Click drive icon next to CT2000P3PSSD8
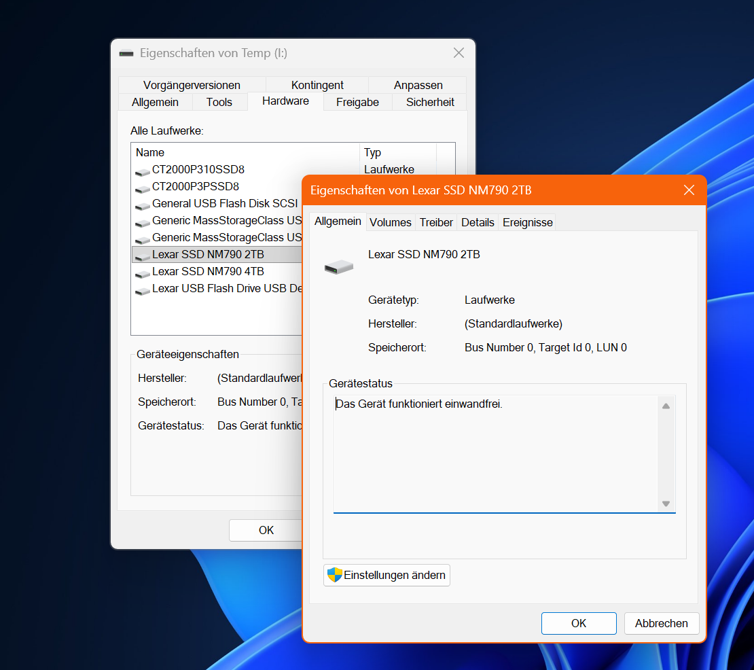This screenshot has height=670, width=754. point(143,188)
